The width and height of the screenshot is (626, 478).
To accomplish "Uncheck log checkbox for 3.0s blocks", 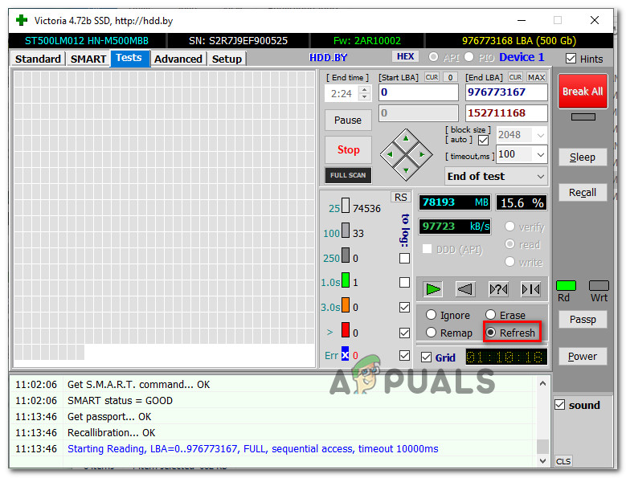I will point(404,307).
